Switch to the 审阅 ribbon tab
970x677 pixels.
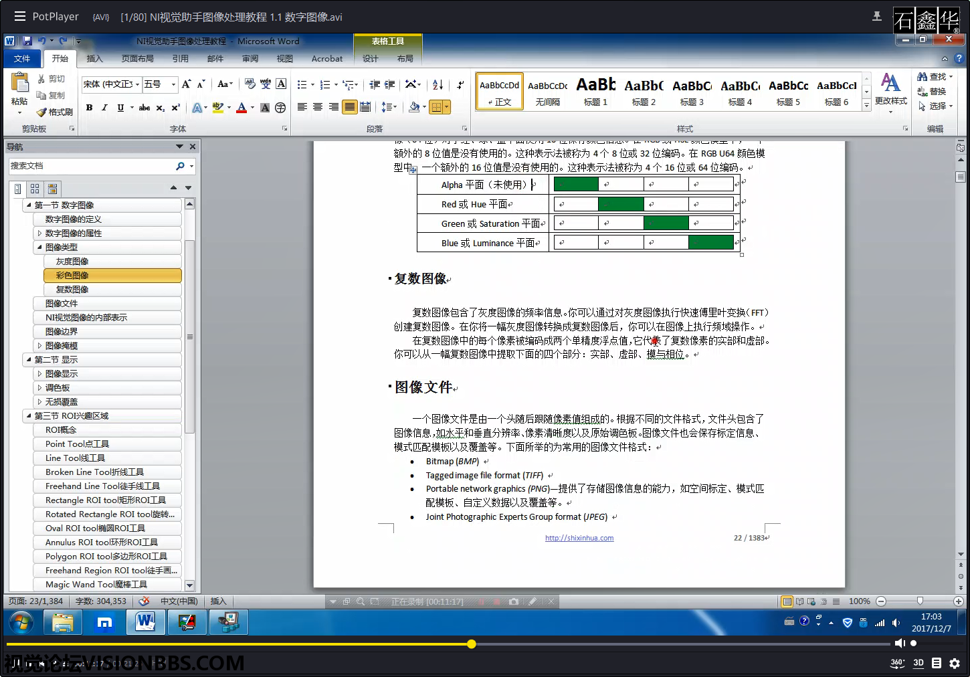(250, 59)
